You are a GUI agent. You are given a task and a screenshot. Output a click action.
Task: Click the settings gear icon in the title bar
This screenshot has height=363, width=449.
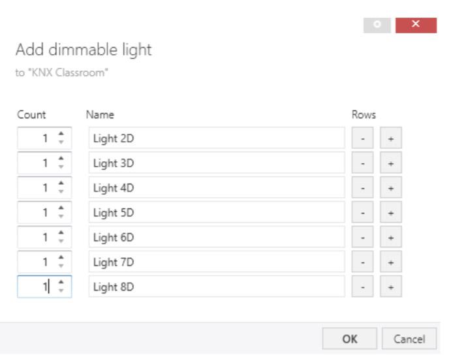(377, 25)
